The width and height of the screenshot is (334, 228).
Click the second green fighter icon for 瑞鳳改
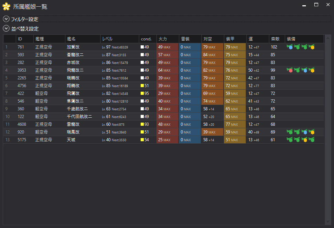[297, 132]
